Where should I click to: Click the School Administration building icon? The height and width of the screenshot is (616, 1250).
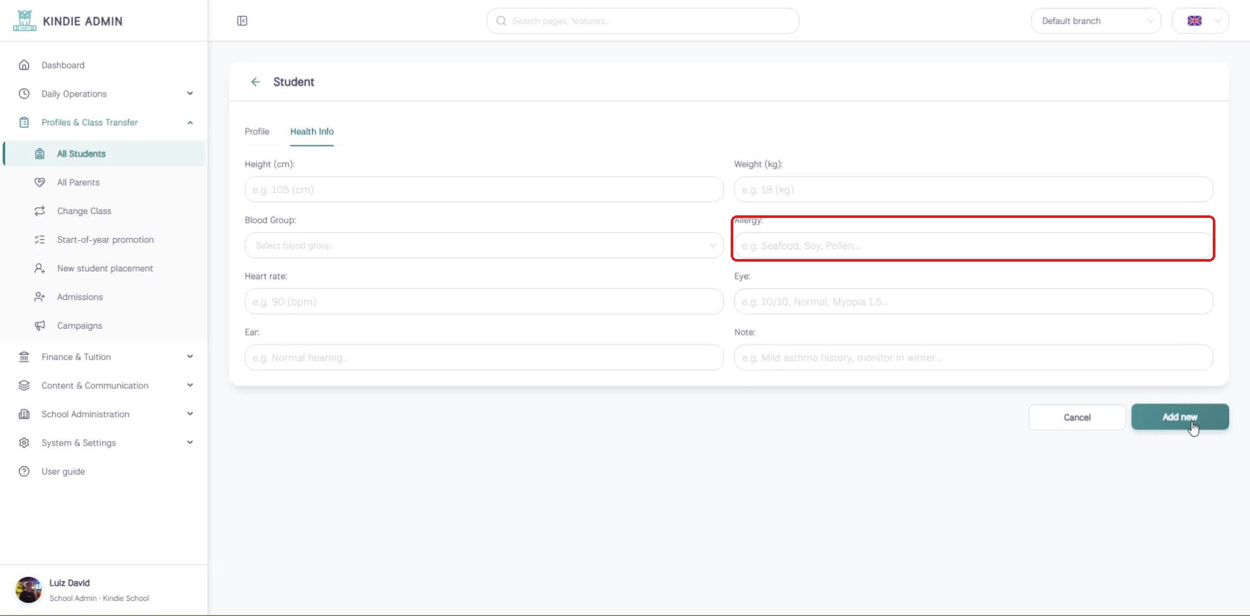[x=24, y=414]
